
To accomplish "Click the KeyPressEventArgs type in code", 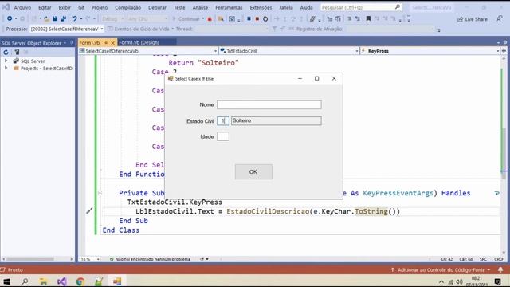I will (398, 193).
